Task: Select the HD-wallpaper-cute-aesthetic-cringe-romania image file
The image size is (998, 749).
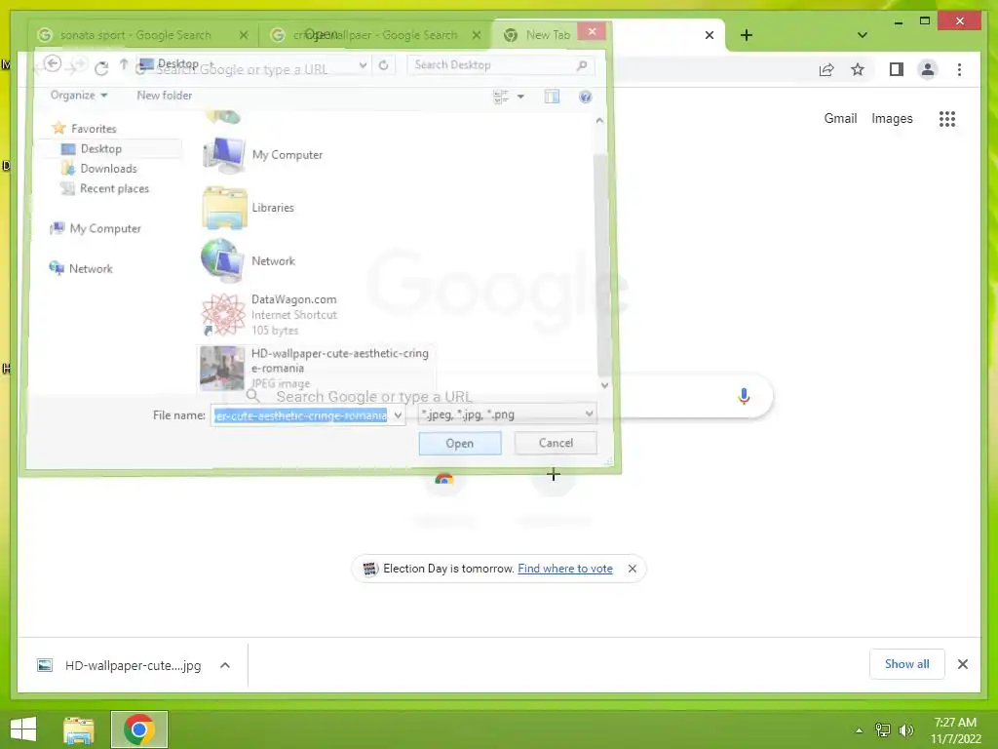Action: (x=316, y=368)
